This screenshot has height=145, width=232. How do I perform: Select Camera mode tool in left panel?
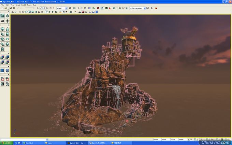pyautogui.click(x=2, y=16)
